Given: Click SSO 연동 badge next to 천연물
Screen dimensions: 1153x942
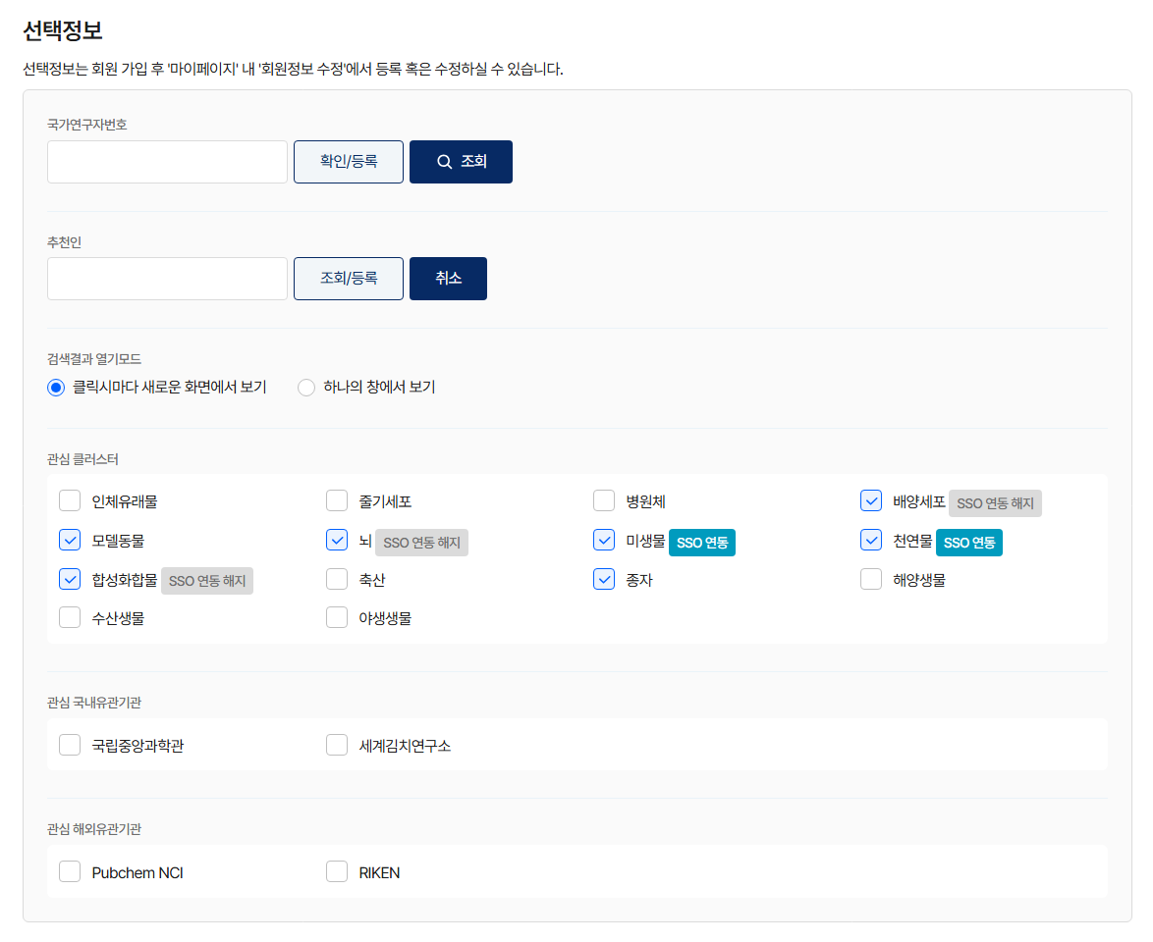Looking at the screenshot, I should click(969, 543).
